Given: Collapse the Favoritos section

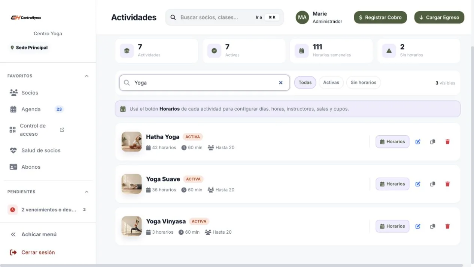Looking at the screenshot, I should [x=86, y=76].
